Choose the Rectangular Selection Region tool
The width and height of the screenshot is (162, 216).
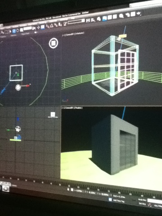tap(6, 32)
